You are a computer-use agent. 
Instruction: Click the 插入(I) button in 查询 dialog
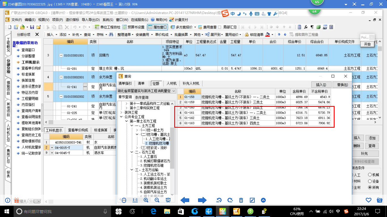[x=321, y=85]
